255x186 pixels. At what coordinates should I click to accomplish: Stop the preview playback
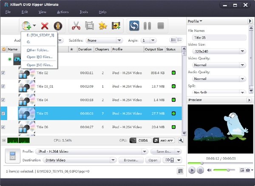(x=200, y=170)
